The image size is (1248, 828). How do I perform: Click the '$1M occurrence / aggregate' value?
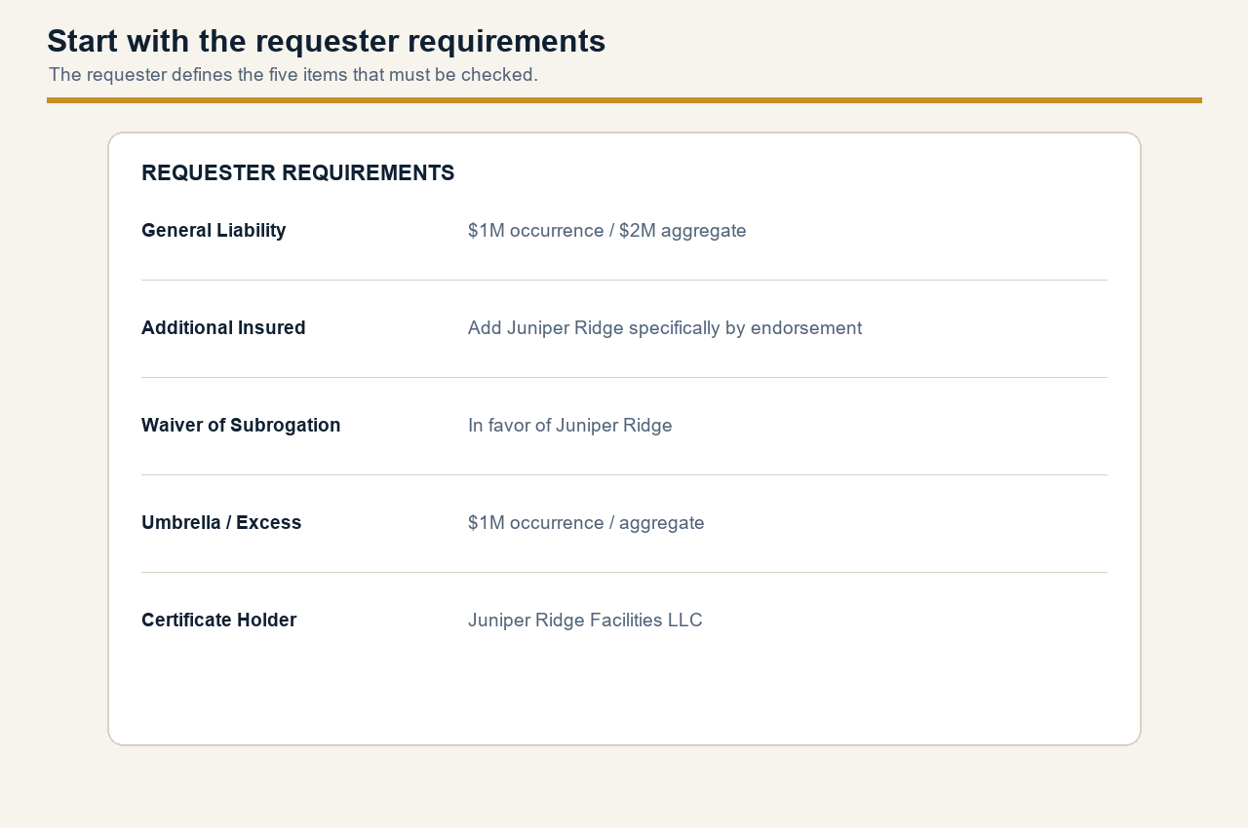(586, 523)
